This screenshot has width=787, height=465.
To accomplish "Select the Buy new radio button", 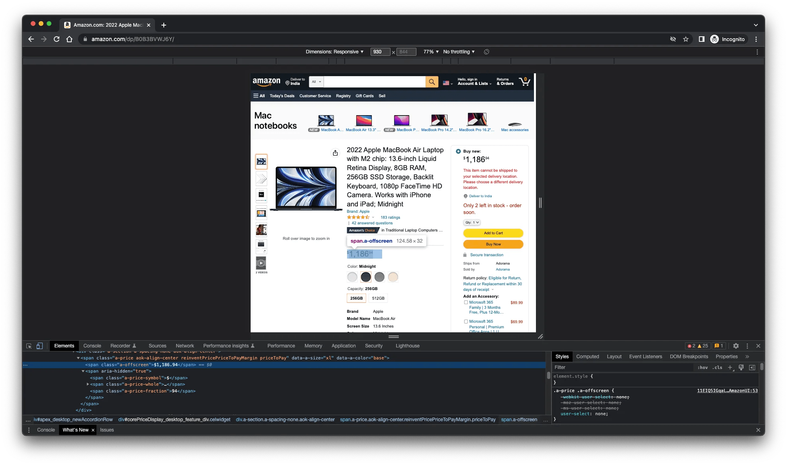I will (x=459, y=151).
